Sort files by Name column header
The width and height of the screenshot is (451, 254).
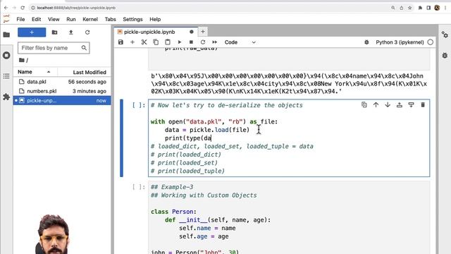35,72
